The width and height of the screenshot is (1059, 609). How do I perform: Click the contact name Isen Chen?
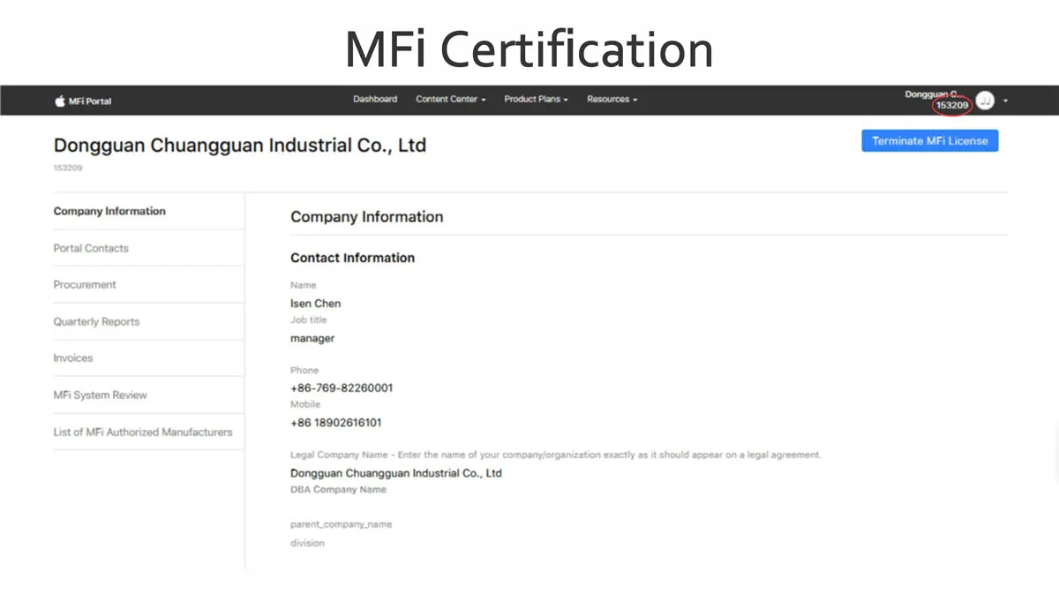[315, 303]
